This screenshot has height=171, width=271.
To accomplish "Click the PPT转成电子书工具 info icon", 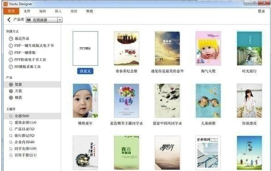I will pos(11,60).
